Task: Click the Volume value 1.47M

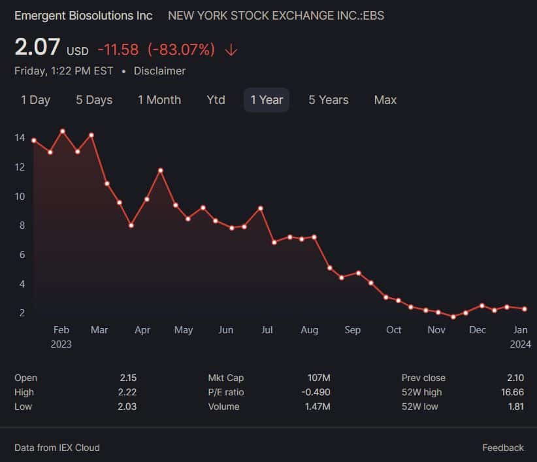Action: pyautogui.click(x=317, y=406)
